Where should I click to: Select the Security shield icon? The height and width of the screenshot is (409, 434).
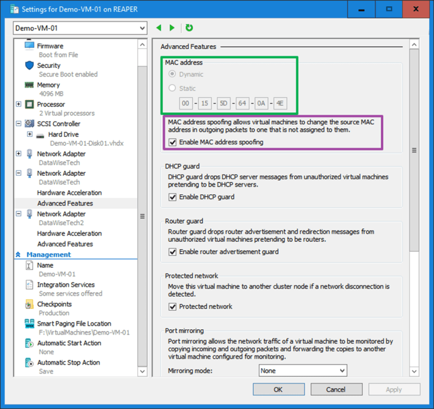point(29,66)
